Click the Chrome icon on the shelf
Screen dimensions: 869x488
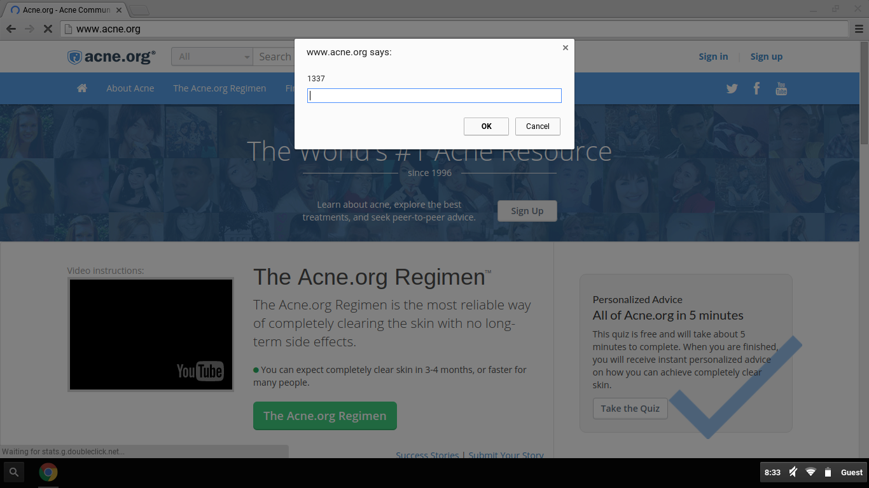pyautogui.click(x=48, y=472)
